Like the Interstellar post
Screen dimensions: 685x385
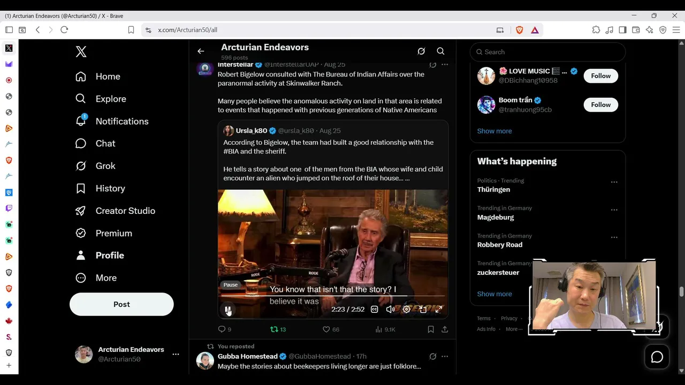pyautogui.click(x=331, y=329)
